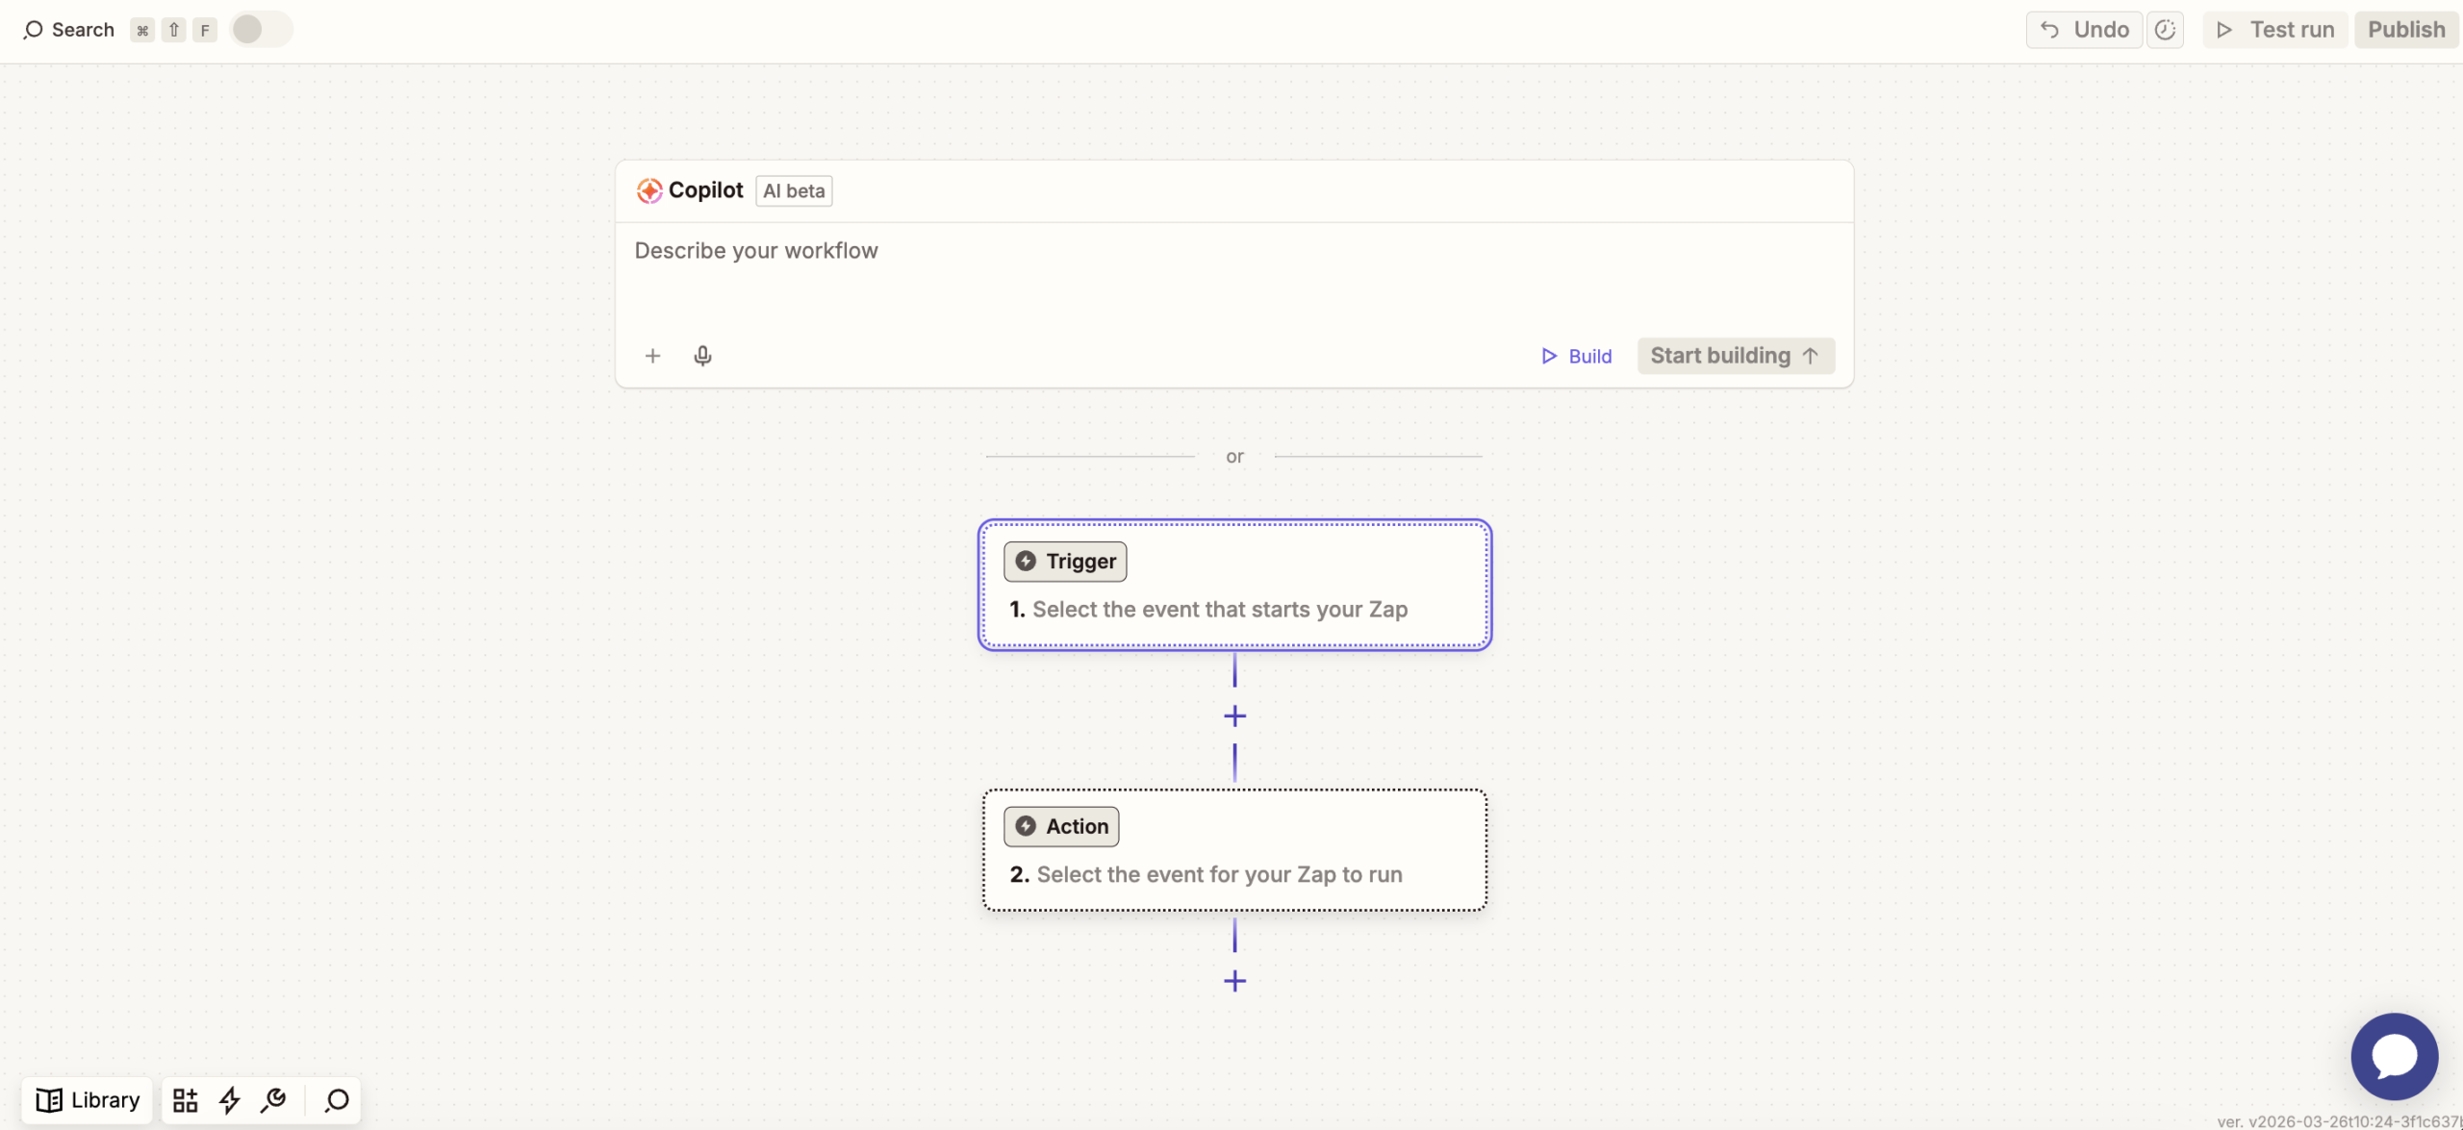Open the Library panel
The width and height of the screenshot is (2463, 1130).
pos(88,1099)
